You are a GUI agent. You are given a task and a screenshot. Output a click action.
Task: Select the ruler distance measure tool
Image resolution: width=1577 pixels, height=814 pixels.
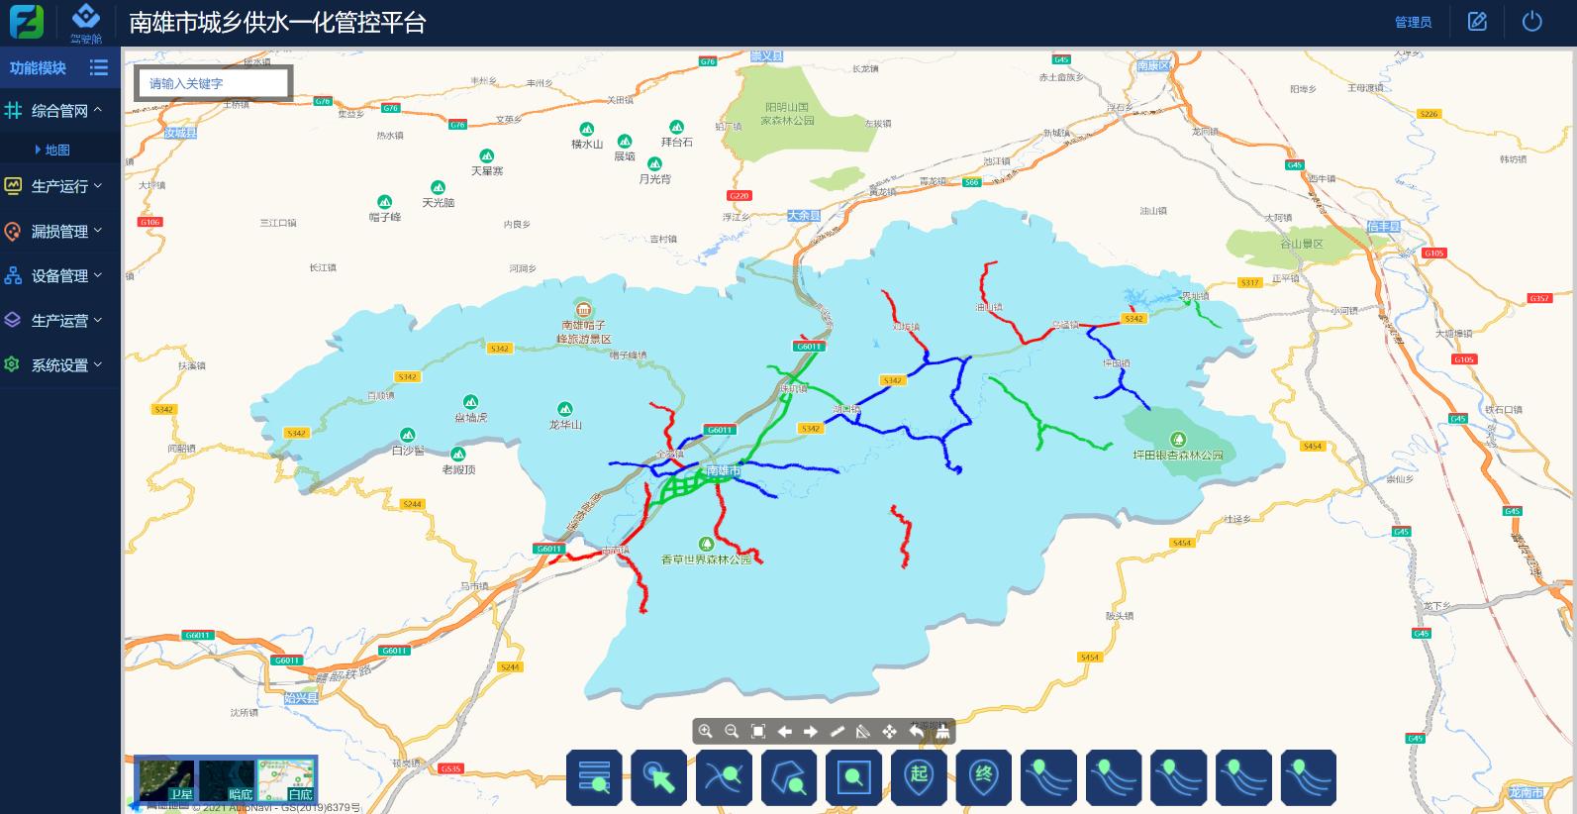coord(837,732)
